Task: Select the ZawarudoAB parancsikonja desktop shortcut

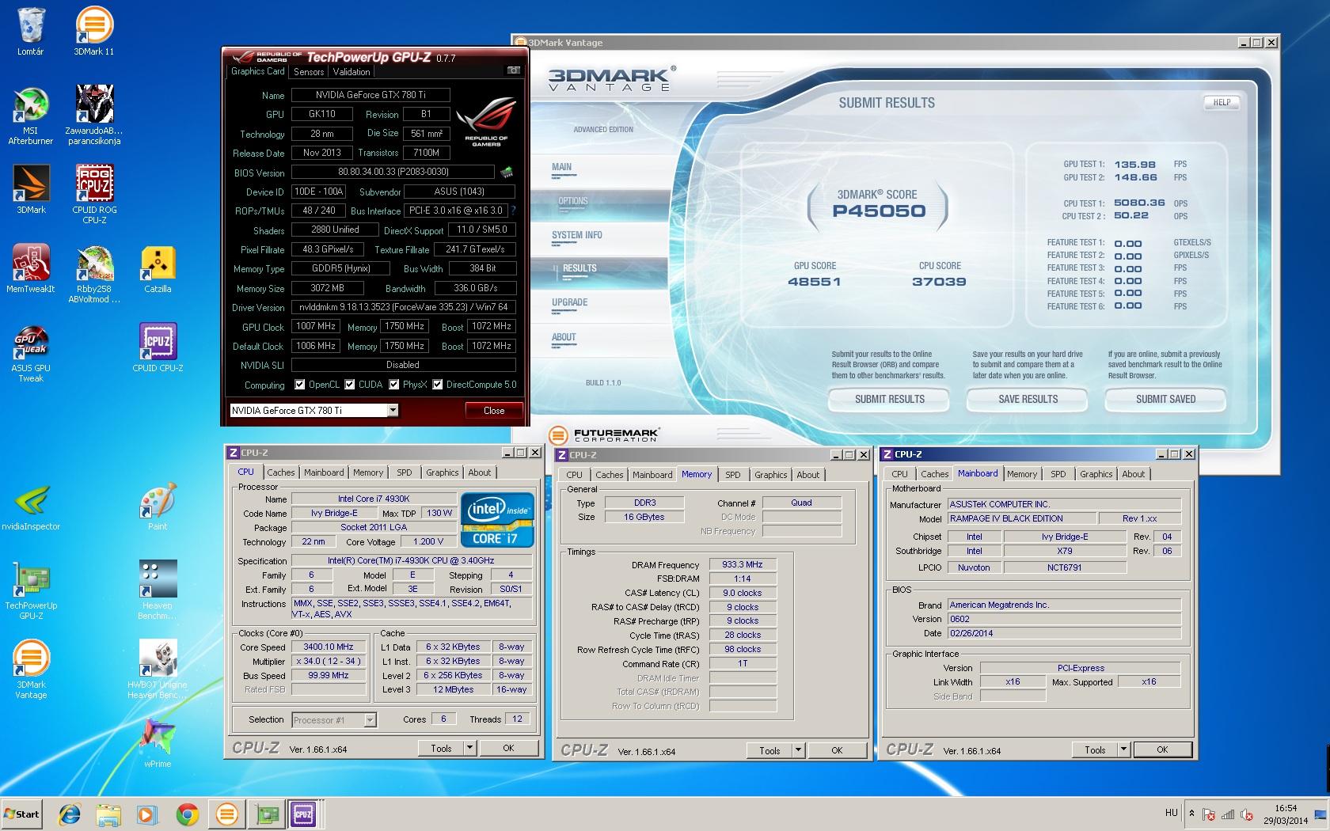Action: (94, 116)
